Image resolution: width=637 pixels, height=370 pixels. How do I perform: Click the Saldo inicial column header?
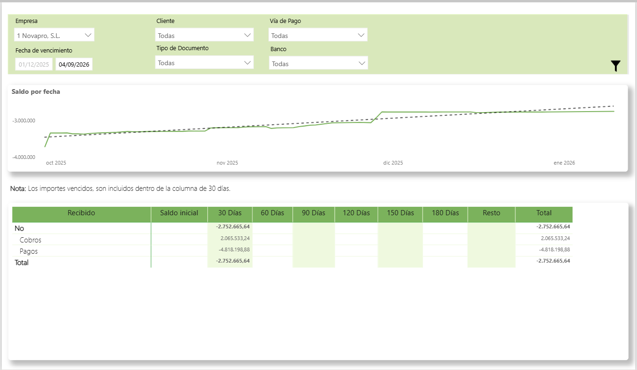point(179,213)
